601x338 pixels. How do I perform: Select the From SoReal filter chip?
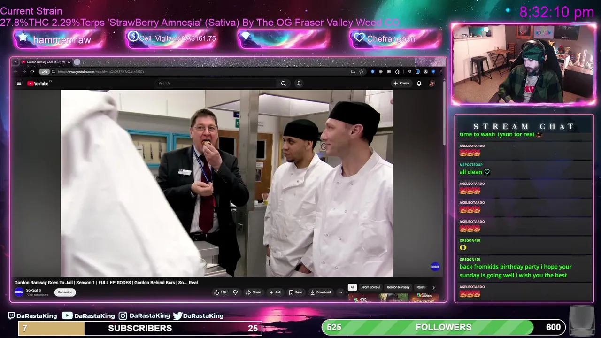[370, 287]
